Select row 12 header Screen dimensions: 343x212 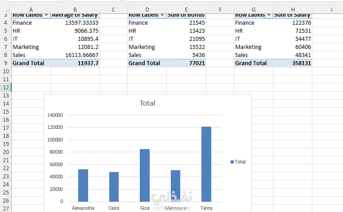(x=6, y=88)
